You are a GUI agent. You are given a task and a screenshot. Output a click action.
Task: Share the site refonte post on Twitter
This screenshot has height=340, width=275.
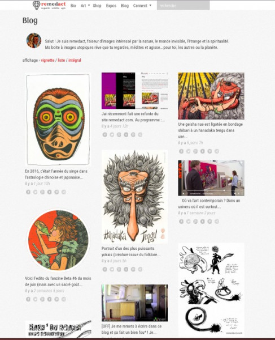[x=112, y=135]
